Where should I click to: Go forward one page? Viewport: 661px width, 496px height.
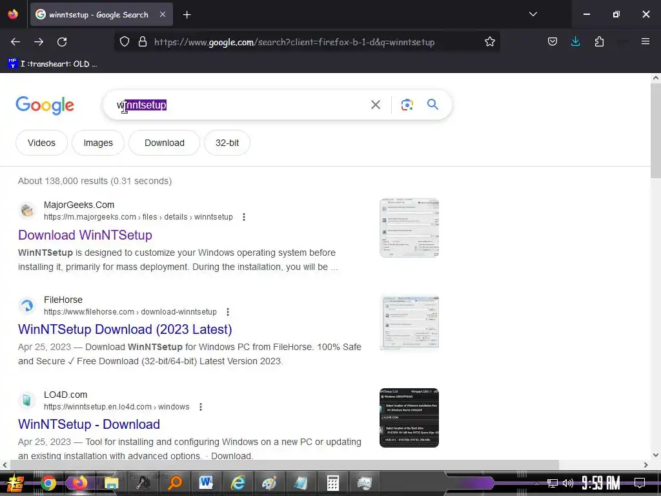point(38,42)
